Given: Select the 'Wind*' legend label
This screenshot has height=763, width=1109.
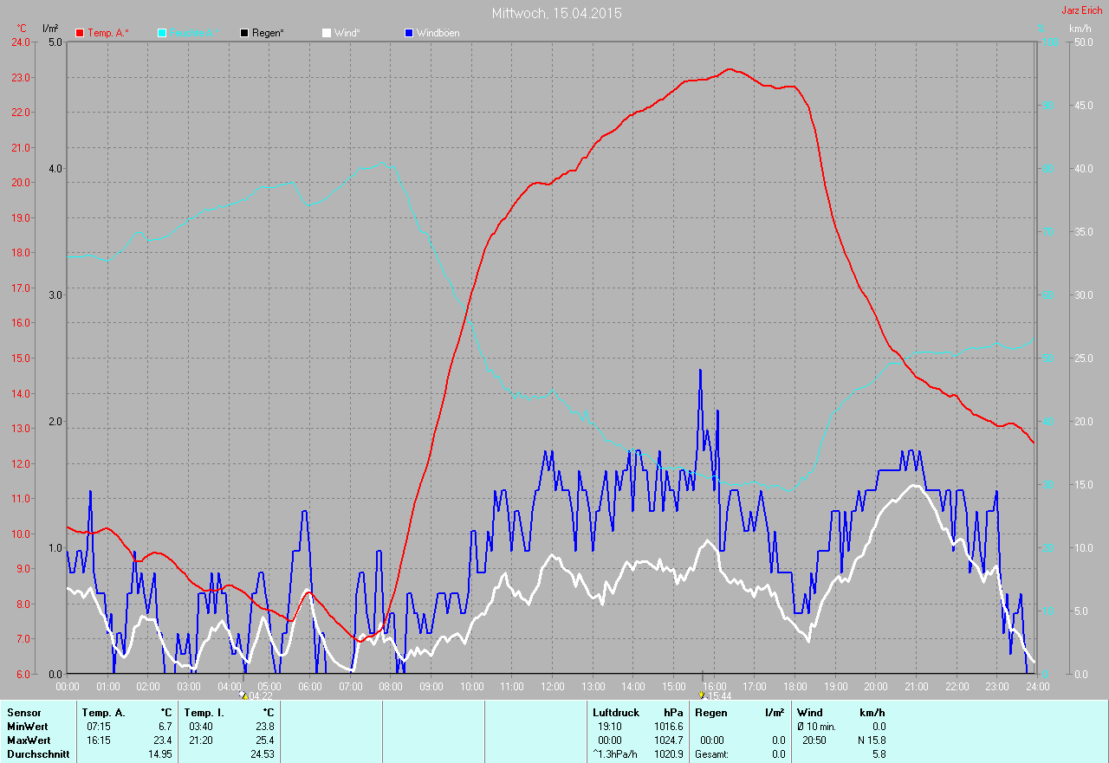Looking at the screenshot, I should click(x=347, y=33).
